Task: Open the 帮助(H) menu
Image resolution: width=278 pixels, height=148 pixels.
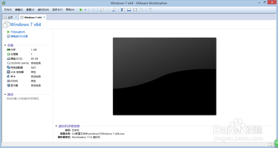Action: (70, 10)
